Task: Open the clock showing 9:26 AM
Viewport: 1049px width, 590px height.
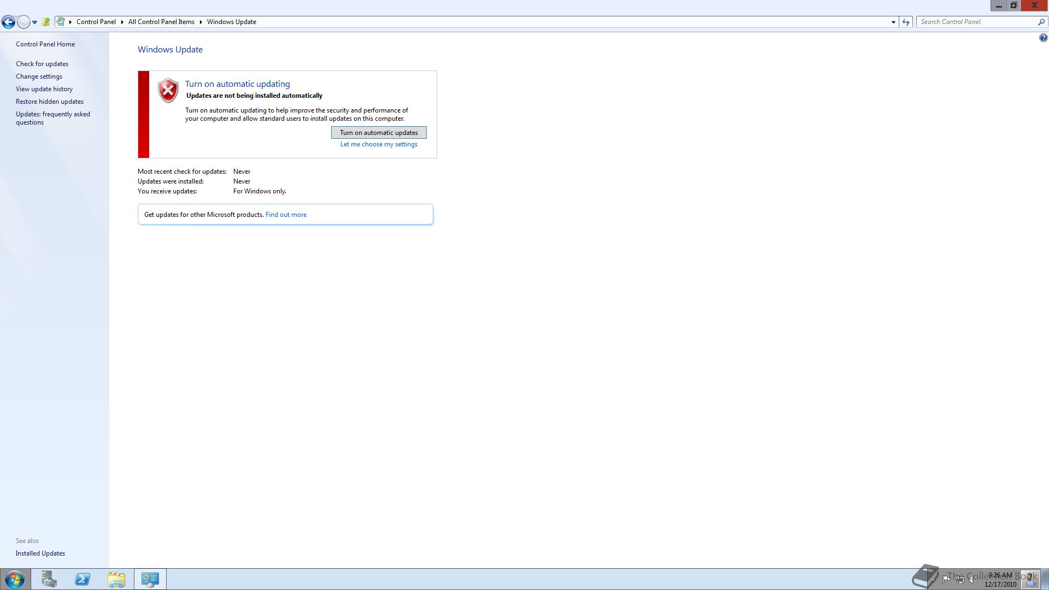Action: tap(1000, 580)
